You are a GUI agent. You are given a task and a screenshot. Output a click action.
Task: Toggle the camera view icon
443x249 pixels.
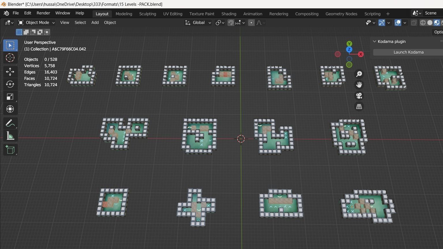click(359, 96)
